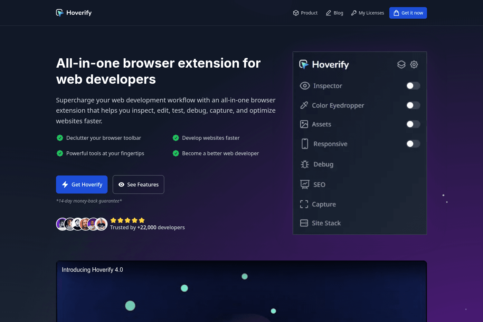This screenshot has width=483, height=322.
Task: Click the Inspector eye icon
Action: 305,86
